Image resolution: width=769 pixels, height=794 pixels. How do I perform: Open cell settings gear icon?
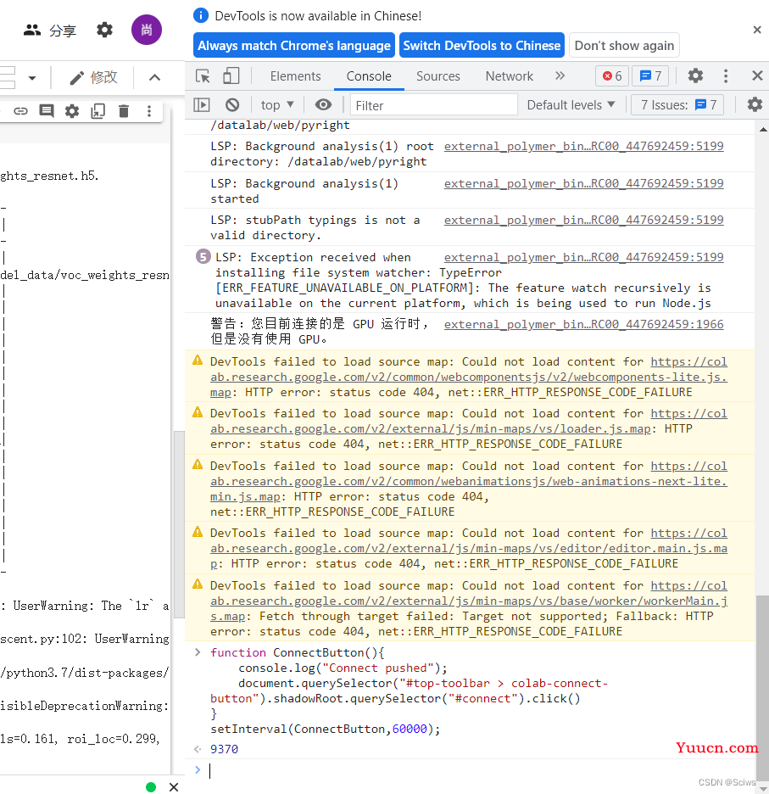tap(72, 111)
